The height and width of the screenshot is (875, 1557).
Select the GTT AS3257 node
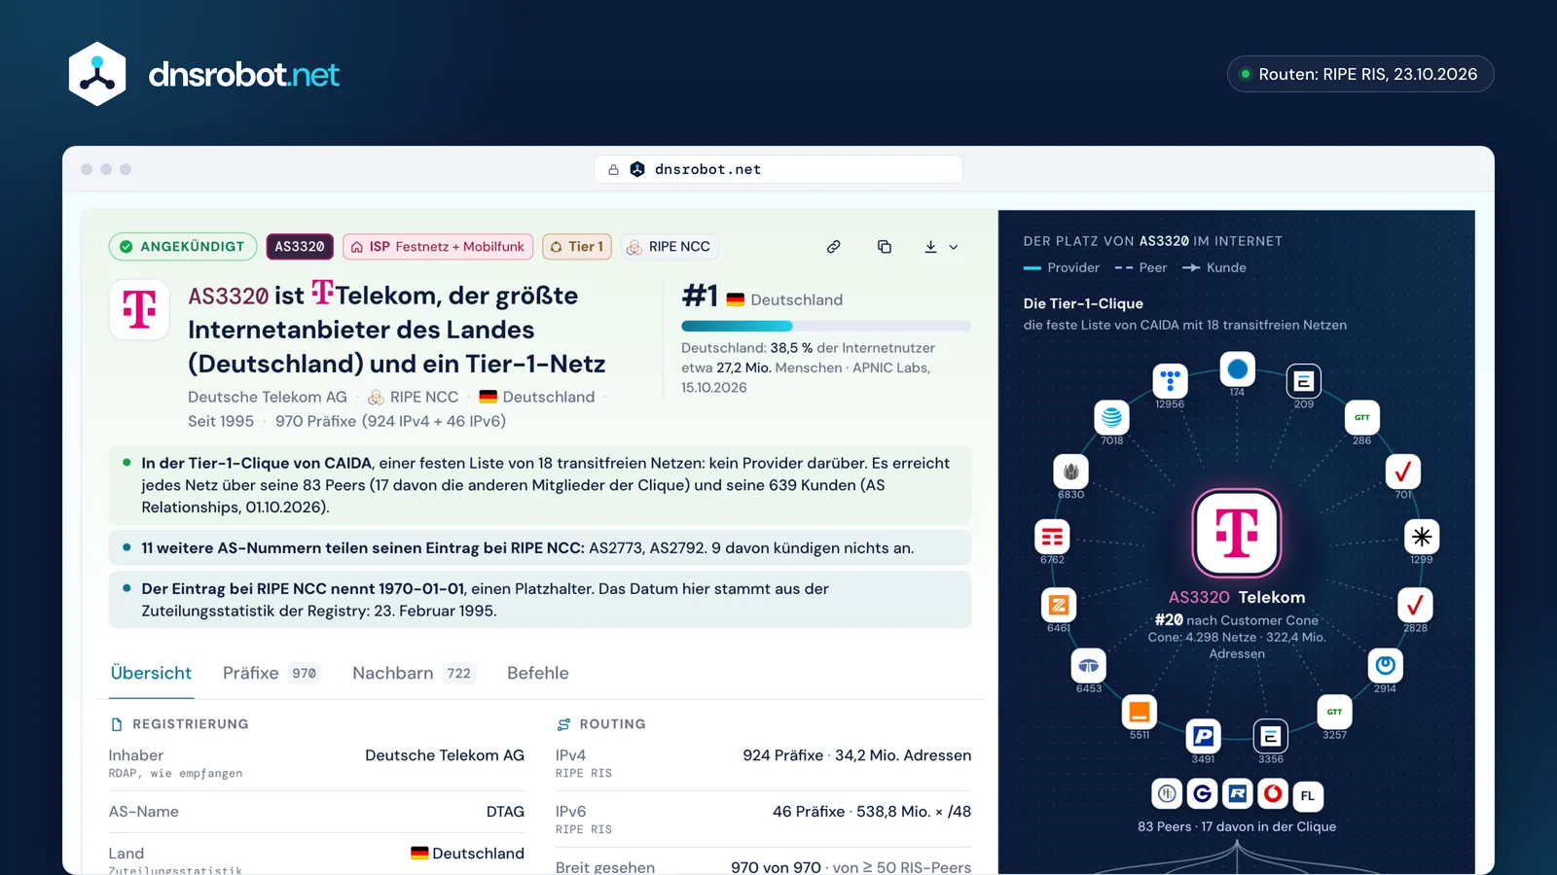[x=1334, y=713]
